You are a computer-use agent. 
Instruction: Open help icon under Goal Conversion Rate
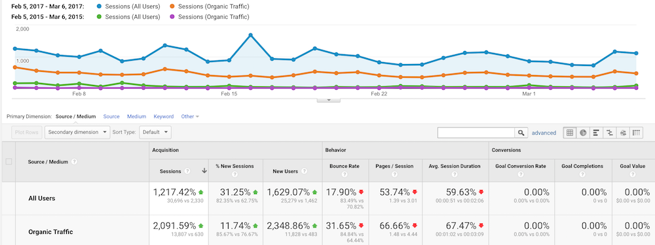[521, 174]
